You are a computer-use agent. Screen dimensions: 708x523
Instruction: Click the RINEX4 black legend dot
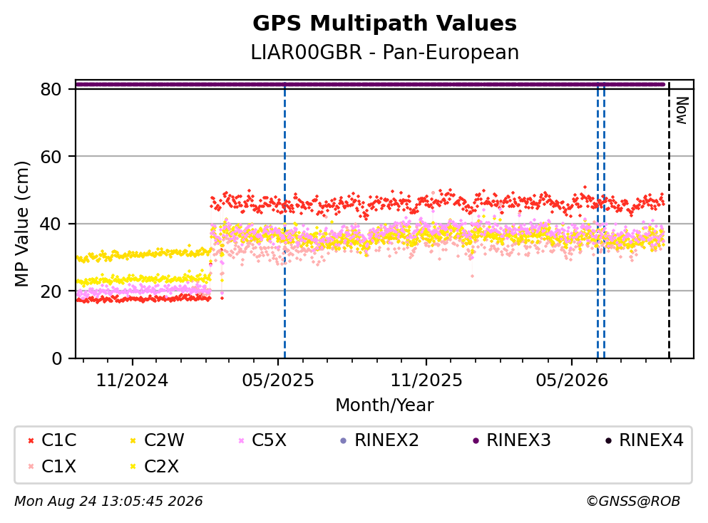pos(608,440)
